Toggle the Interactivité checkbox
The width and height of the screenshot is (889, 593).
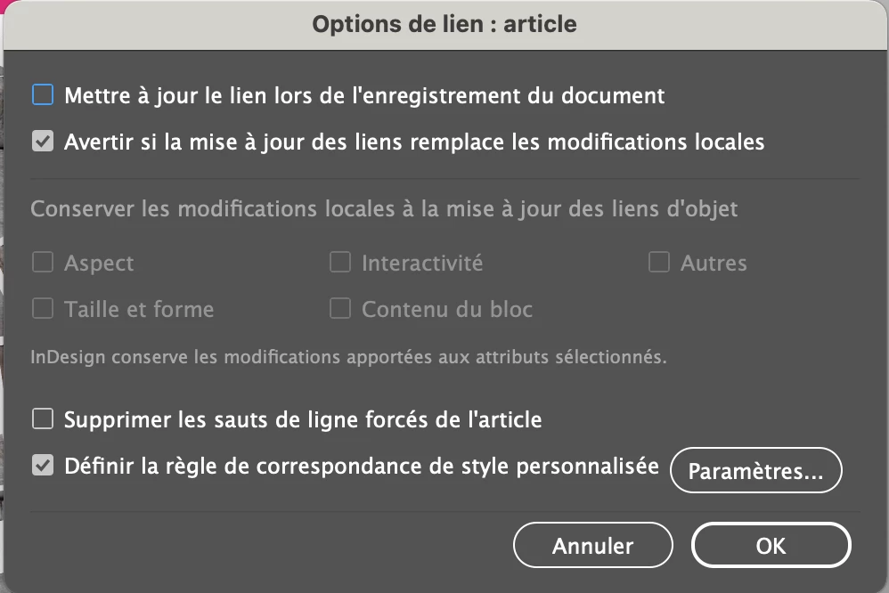pyautogui.click(x=340, y=263)
